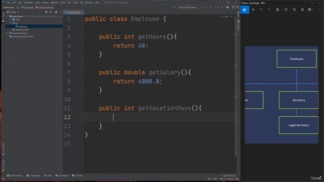Open the Event Log
This screenshot has width=324, height=182.
click(x=229, y=175)
